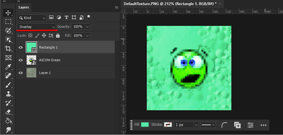Hide Layer 1 using eye icon
Viewport: 283px width, 135px height.
pos(21,73)
